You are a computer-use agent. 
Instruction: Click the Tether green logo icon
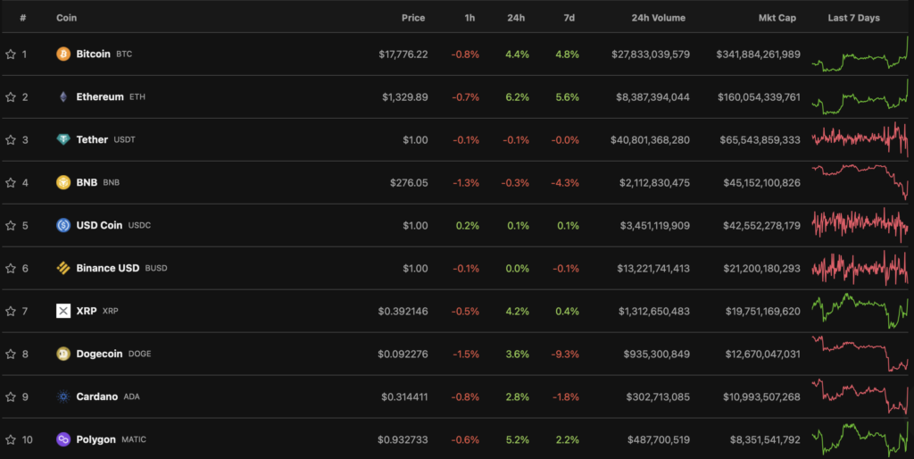tap(63, 140)
